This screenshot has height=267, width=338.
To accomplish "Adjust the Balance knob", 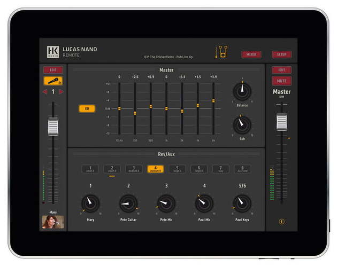I will pyautogui.click(x=242, y=91).
